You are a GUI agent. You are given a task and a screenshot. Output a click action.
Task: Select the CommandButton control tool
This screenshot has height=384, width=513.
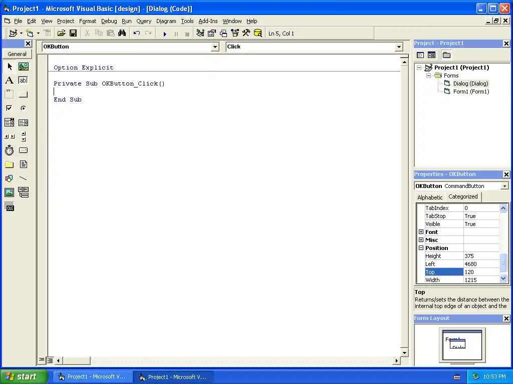click(23, 94)
